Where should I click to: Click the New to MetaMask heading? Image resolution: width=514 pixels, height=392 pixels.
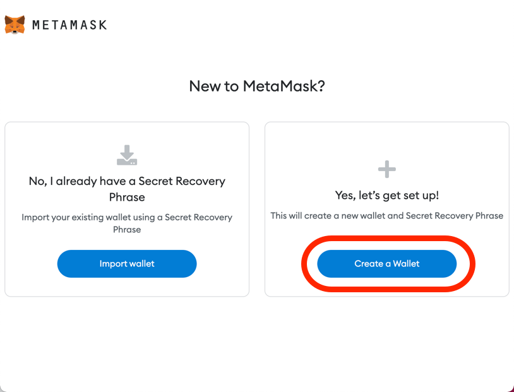click(256, 85)
